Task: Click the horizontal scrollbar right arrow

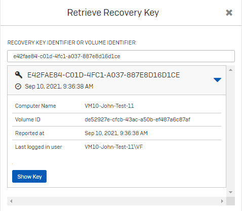Action: click(222, 201)
